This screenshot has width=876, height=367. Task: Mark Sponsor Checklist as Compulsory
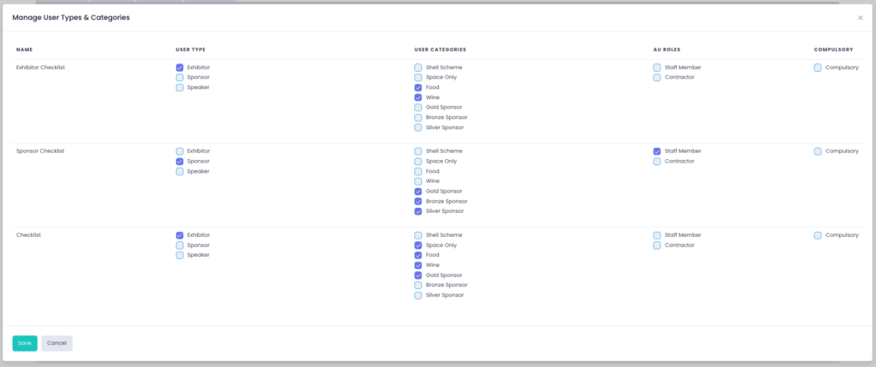tap(818, 151)
